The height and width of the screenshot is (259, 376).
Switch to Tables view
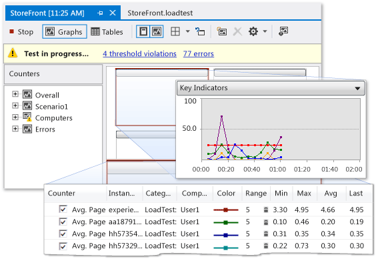tap(107, 31)
